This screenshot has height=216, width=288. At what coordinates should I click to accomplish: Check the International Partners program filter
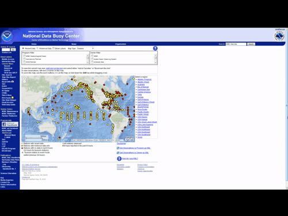point(24,59)
